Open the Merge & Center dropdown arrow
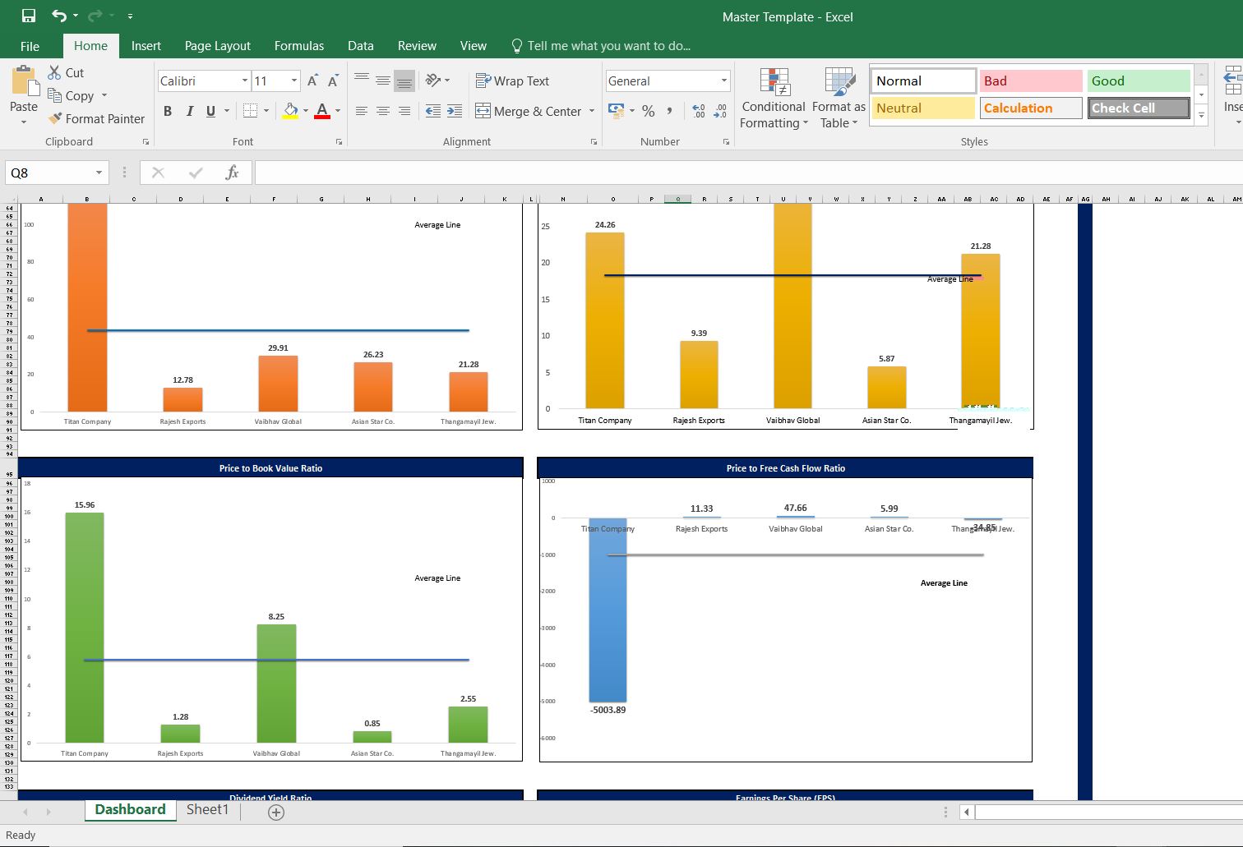This screenshot has width=1243, height=847. (591, 111)
